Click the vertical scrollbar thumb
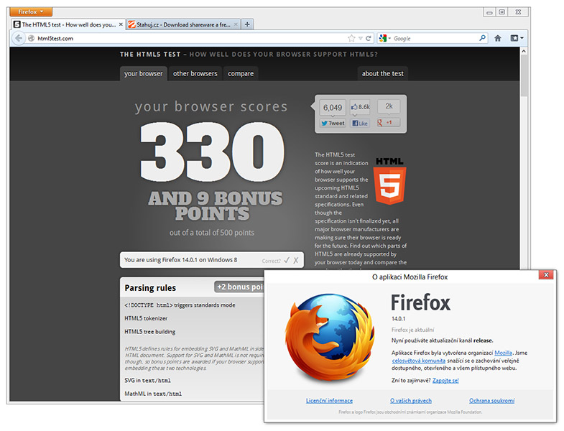564x431 pixels. (x=524, y=75)
